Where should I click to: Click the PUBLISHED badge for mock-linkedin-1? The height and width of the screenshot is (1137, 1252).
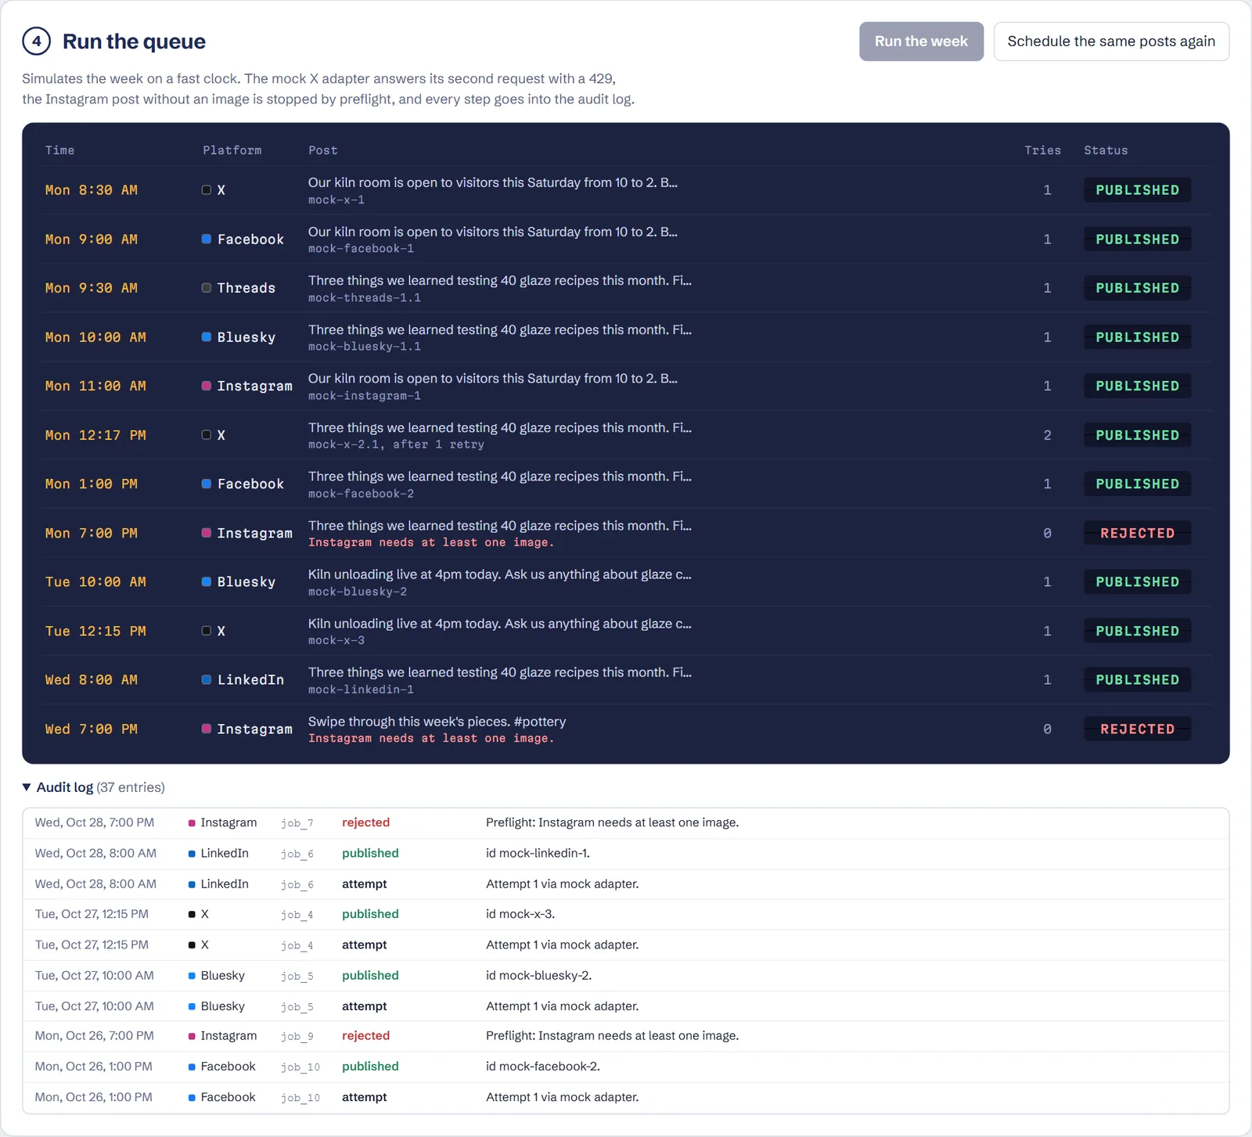1137,680
